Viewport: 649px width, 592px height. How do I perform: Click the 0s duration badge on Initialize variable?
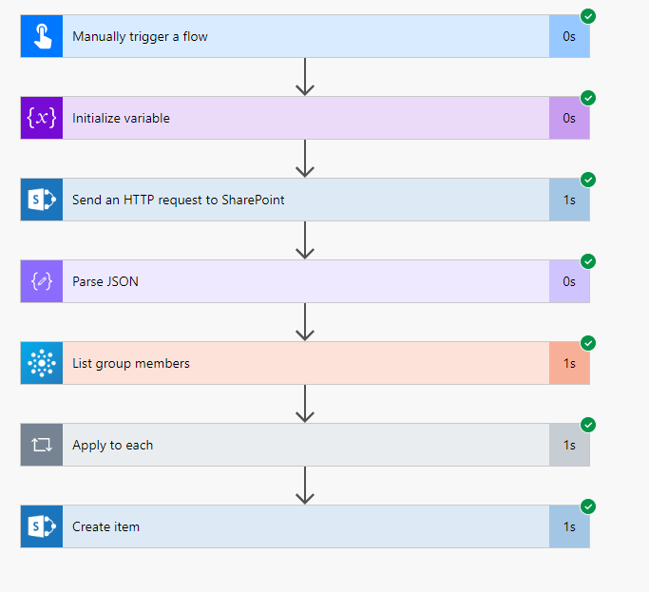[x=569, y=118]
